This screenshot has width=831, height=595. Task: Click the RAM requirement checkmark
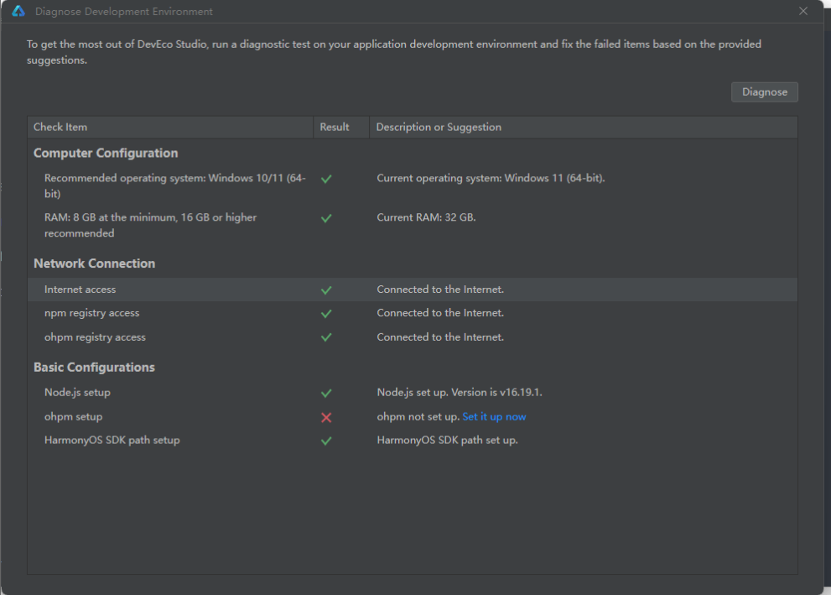click(x=326, y=218)
